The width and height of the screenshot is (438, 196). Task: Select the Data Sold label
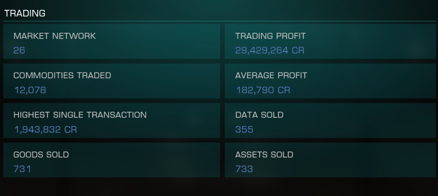pyautogui.click(x=259, y=115)
